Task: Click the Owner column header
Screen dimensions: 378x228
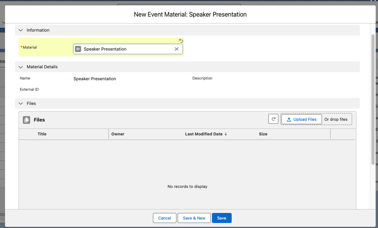Action: pos(118,134)
